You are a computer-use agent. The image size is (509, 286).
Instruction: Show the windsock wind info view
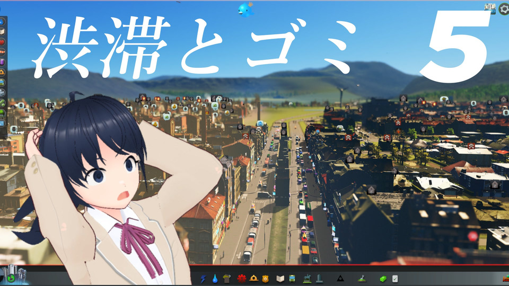tap(2, 52)
